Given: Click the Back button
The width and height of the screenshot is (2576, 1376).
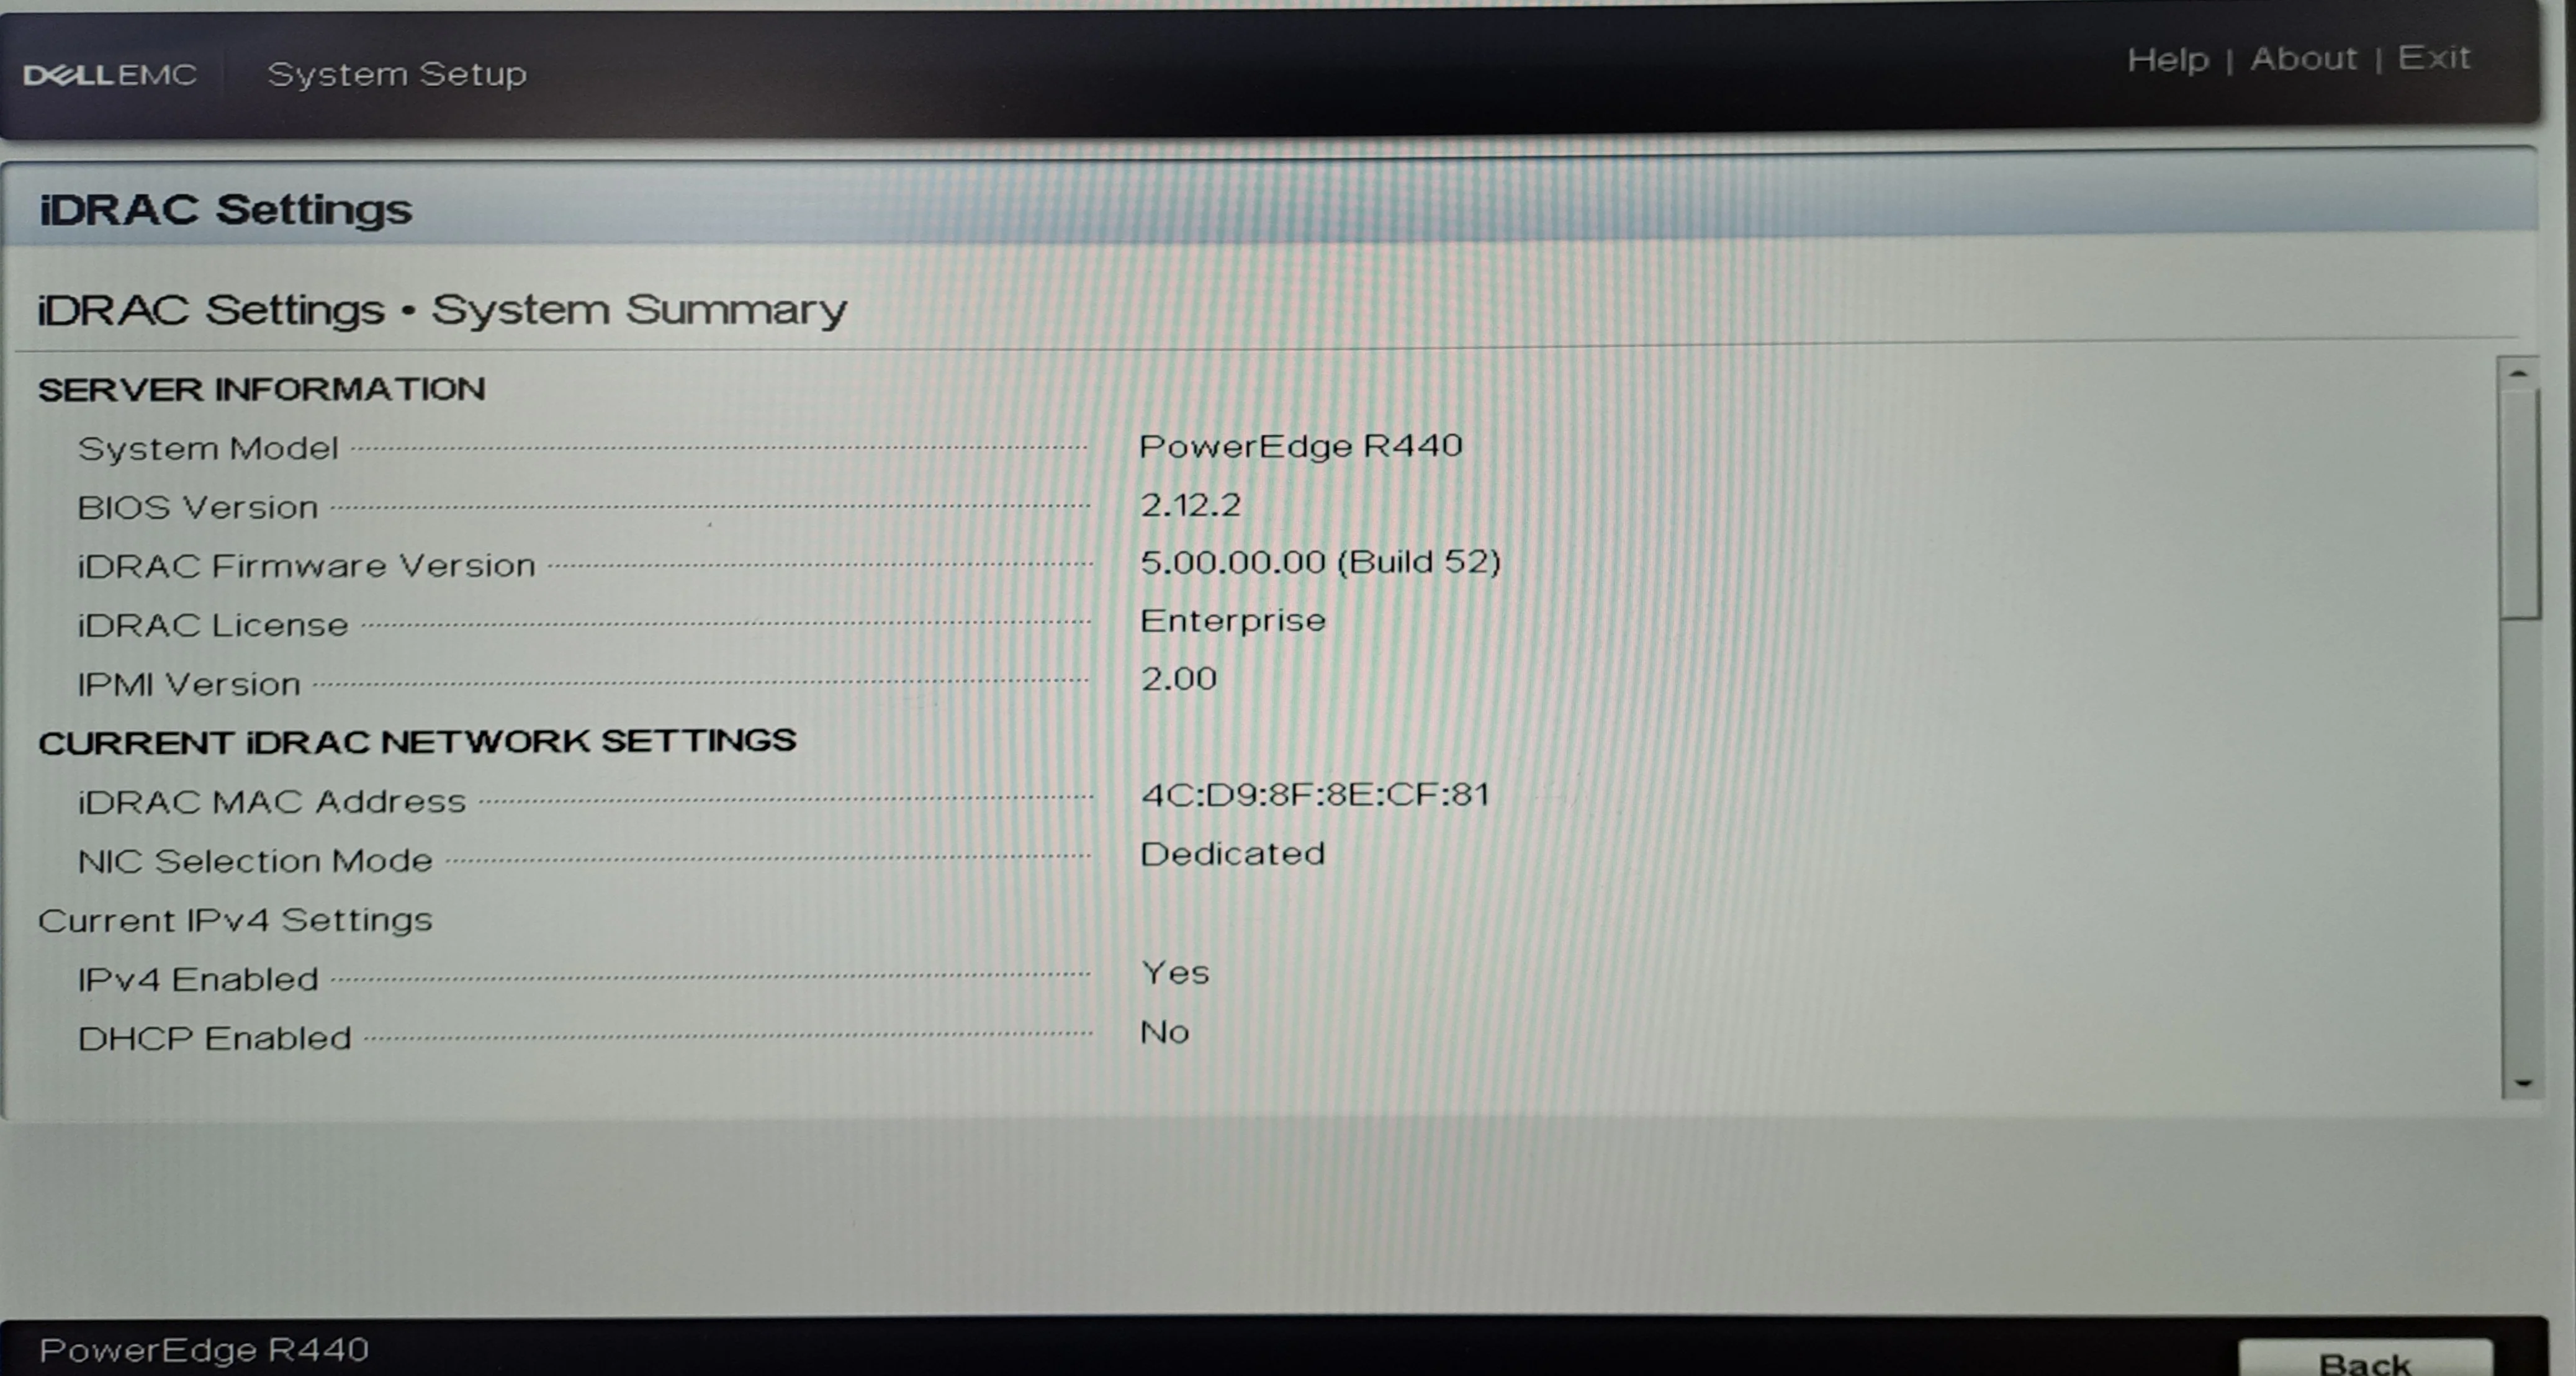Looking at the screenshot, I should click(2365, 1358).
